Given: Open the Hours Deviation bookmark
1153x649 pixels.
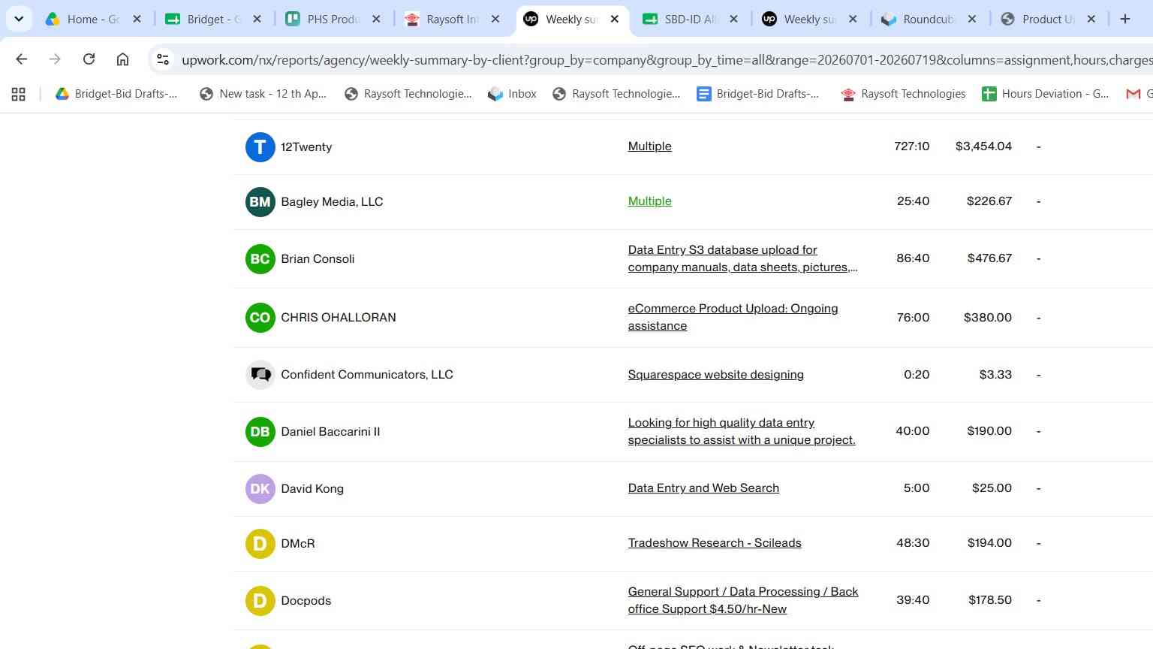Looking at the screenshot, I should pyautogui.click(x=1045, y=94).
